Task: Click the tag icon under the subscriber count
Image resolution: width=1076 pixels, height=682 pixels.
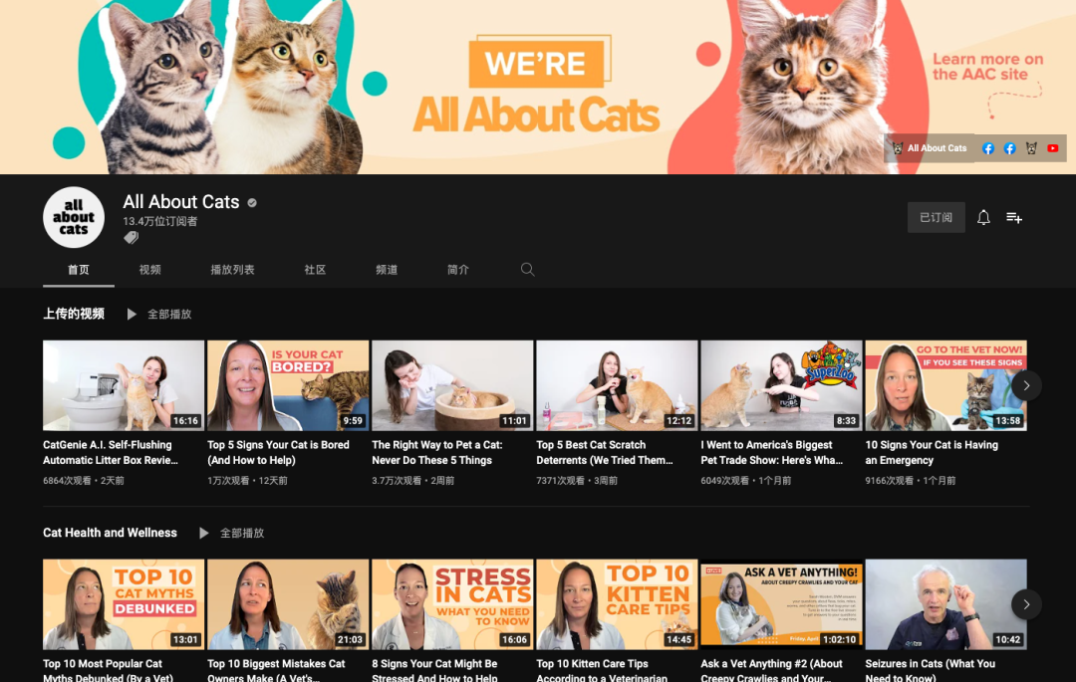Action: pyautogui.click(x=132, y=237)
